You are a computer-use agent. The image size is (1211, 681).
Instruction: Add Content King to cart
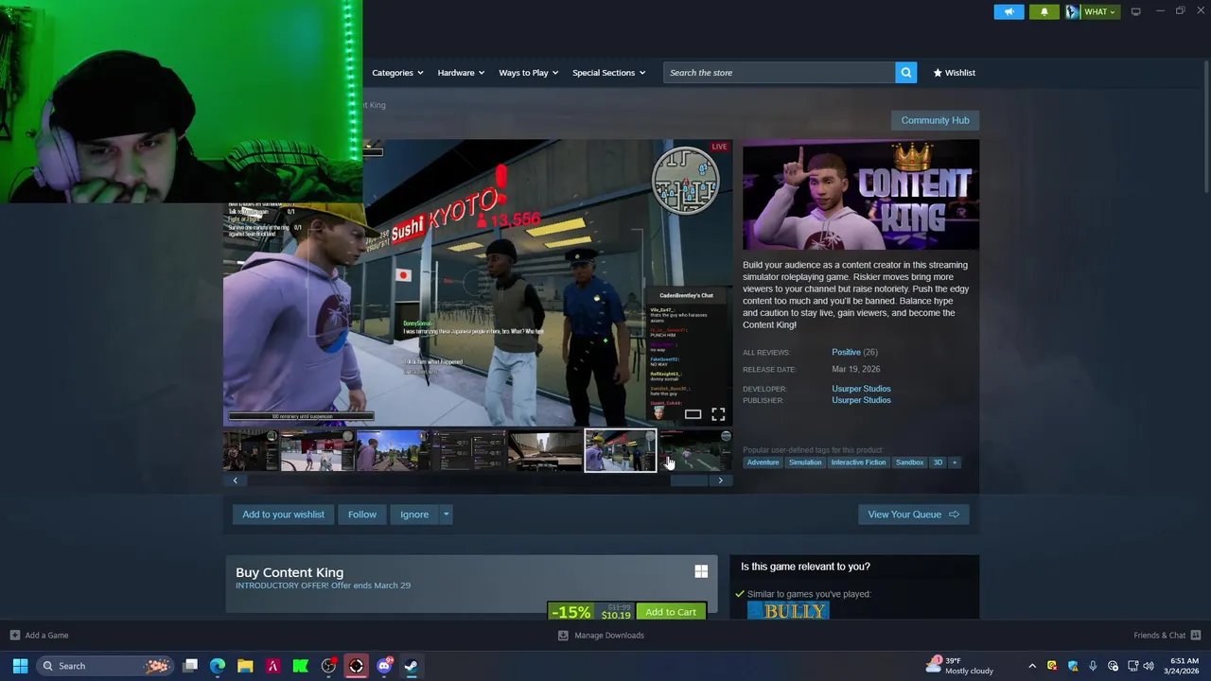pyautogui.click(x=671, y=612)
